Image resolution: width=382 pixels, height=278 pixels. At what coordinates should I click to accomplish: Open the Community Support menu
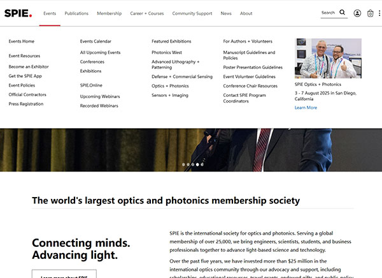(192, 13)
